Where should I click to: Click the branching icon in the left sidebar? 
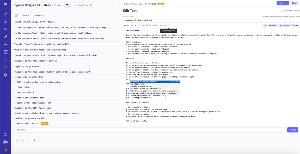(x=5, y=67)
